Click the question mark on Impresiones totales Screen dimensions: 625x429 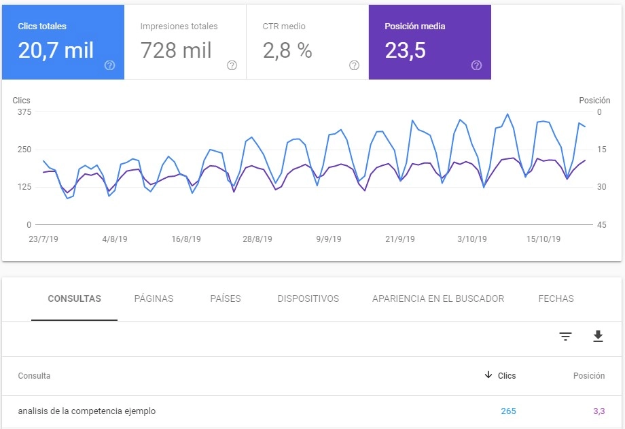231,66
